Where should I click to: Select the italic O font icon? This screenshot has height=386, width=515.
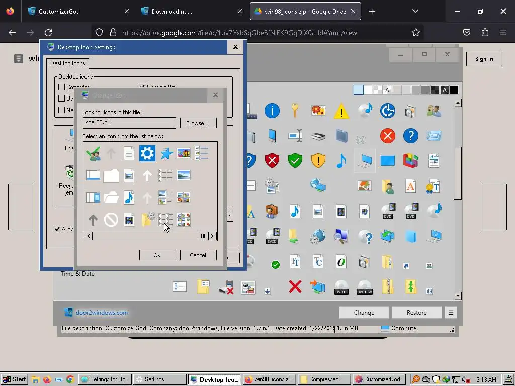click(341, 262)
